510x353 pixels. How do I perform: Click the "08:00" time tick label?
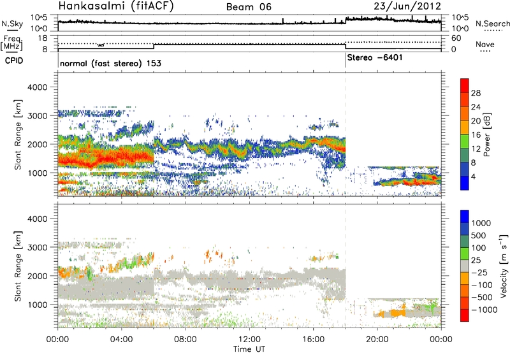(186, 340)
